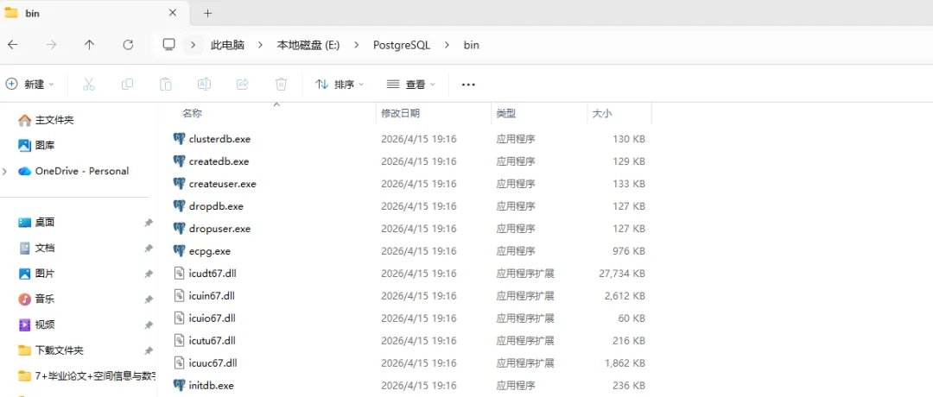The height and width of the screenshot is (397, 933).
Task: Select file name dropuser.exe
Action: [x=219, y=229]
